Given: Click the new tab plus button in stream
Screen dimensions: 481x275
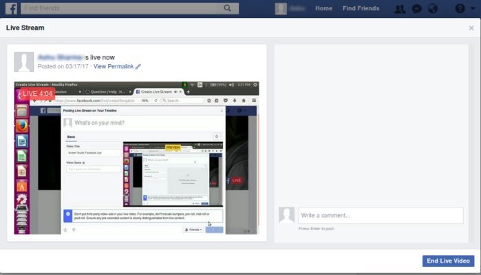Looking at the screenshot, I should coord(188,92).
